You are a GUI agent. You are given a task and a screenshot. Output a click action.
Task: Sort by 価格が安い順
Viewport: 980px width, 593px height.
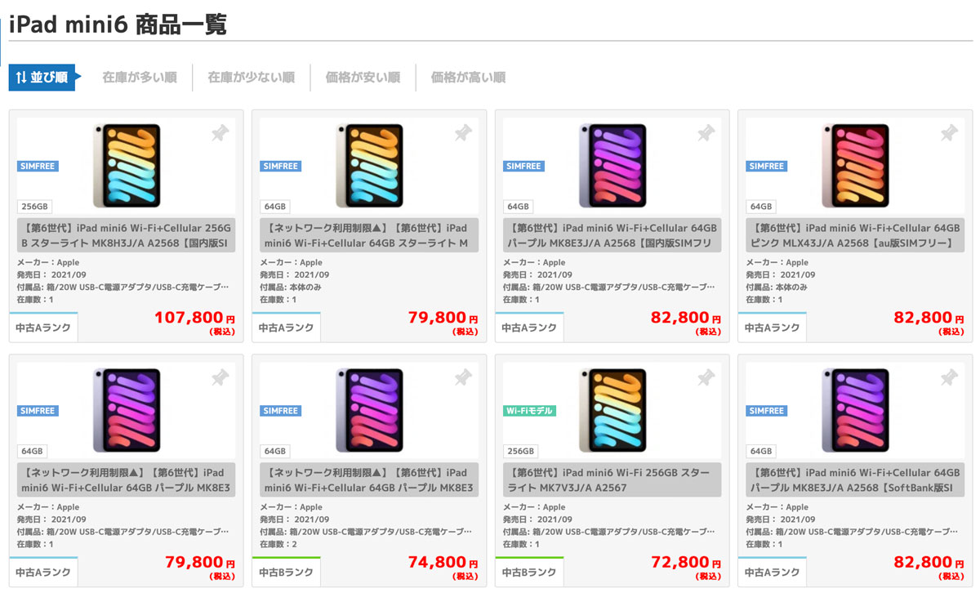click(x=363, y=78)
